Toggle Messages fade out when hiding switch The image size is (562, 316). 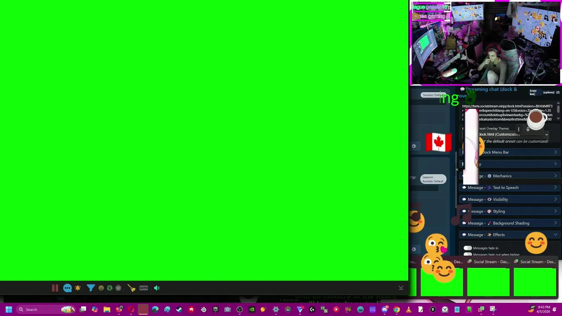point(468,255)
